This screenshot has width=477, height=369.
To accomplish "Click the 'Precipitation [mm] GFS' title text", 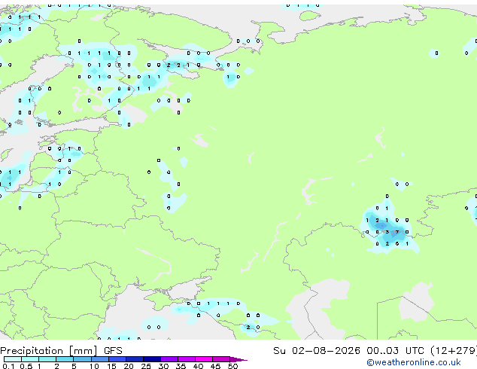I will 61,351.
